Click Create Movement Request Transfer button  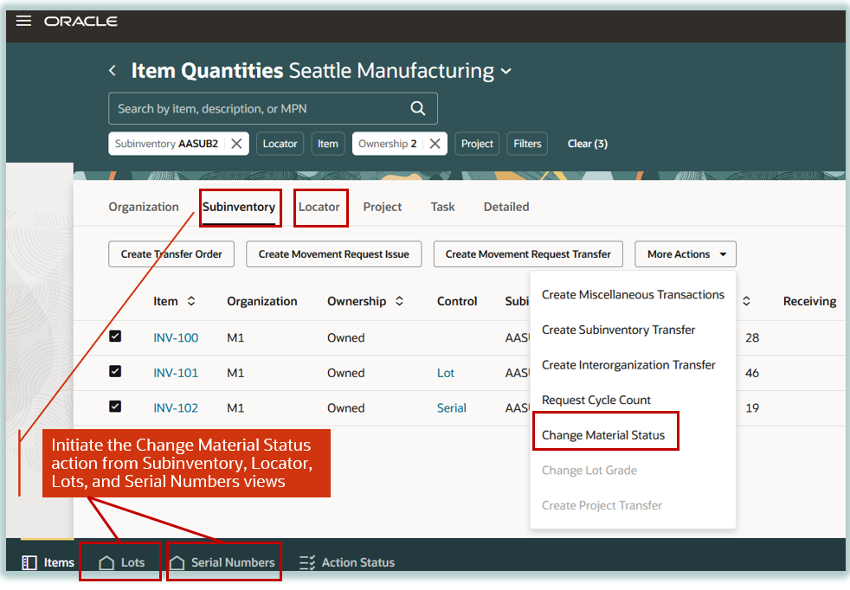[528, 254]
